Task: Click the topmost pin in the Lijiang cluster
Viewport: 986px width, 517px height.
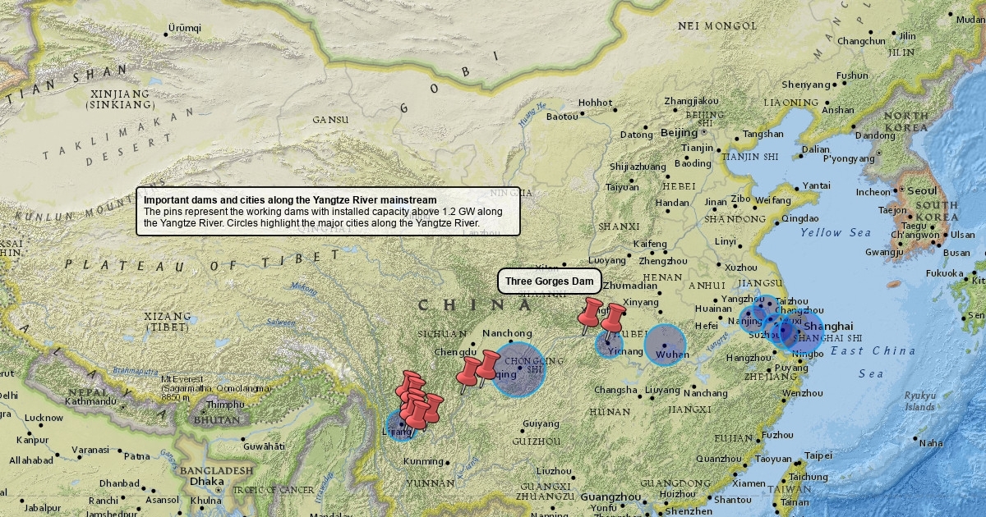Action: (x=412, y=382)
